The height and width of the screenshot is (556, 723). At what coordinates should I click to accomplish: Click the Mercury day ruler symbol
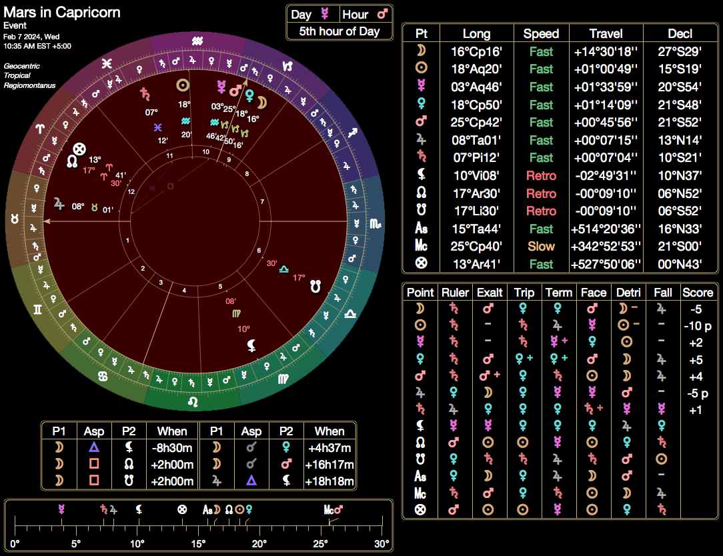pos(325,14)
